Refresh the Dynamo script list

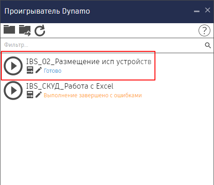(40, 30)
